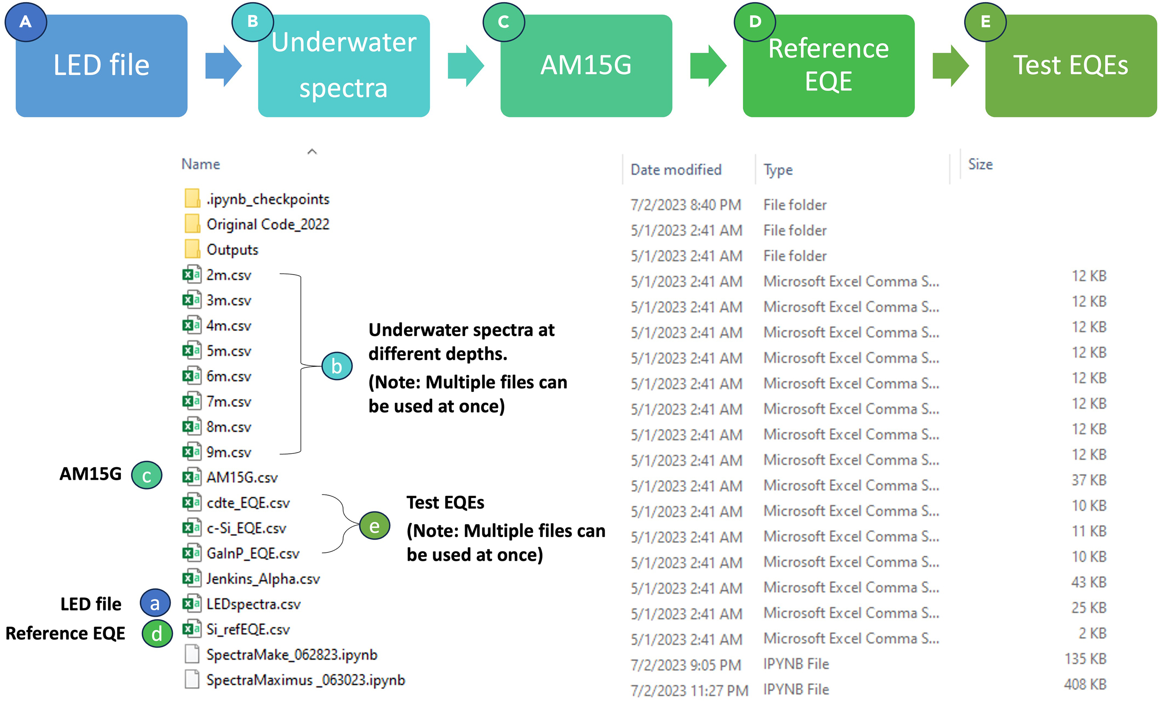1159x701 pixels.
Task: Click the Name column header
Action: pyautogui.click(x=201, y=164)
